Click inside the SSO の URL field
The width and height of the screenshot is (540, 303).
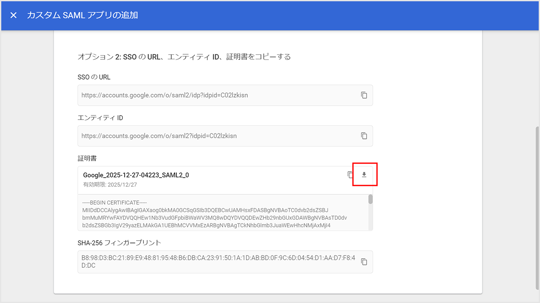pos(211,95)
